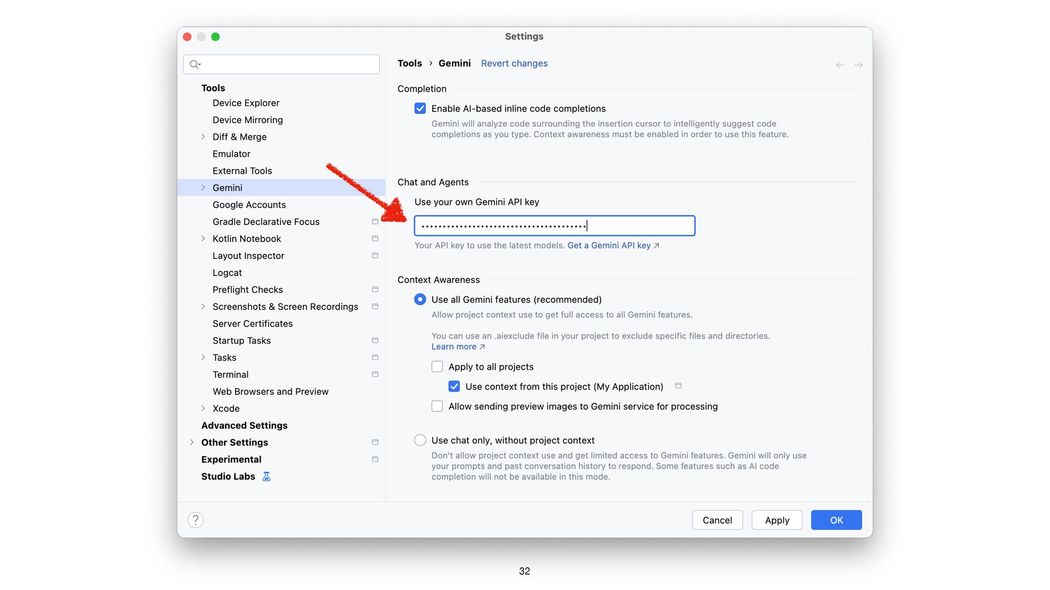The image size is (1050, 590).
Task: Click project-level icon beside Tasks
Action: click(375, 357)
